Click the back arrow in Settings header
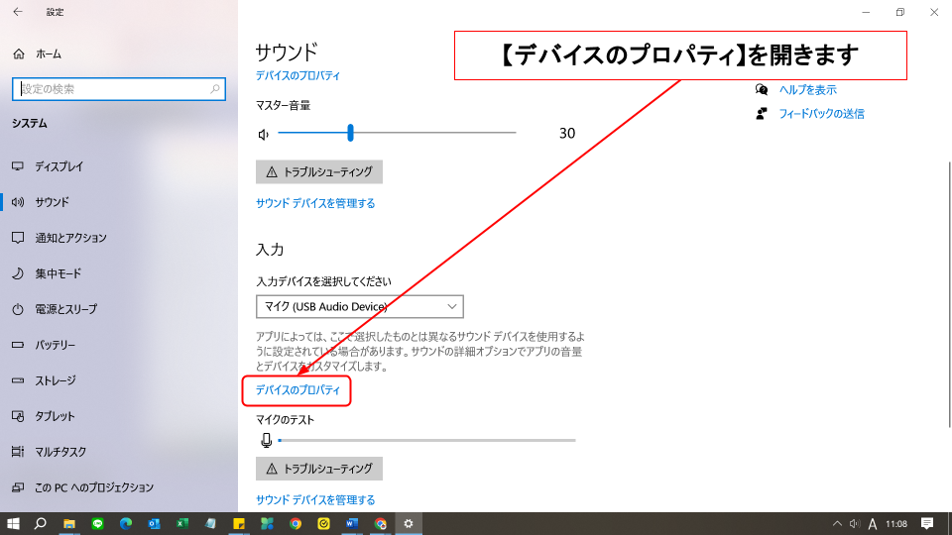Viewport: 952px width, 535px height. pos(17,12)
